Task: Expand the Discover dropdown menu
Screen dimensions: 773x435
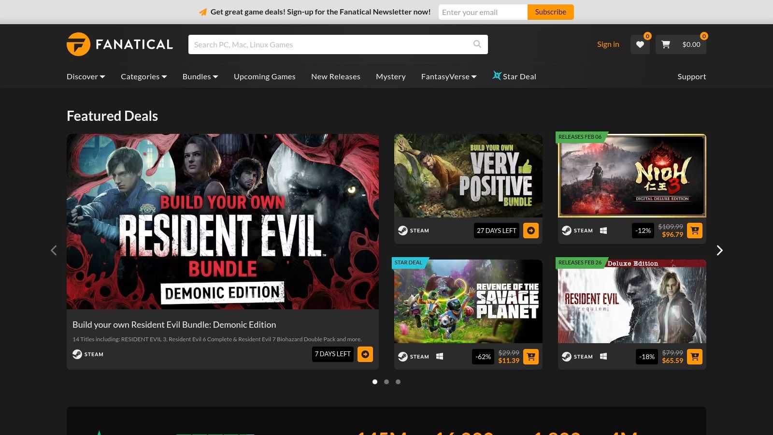Action: point(86,76)
